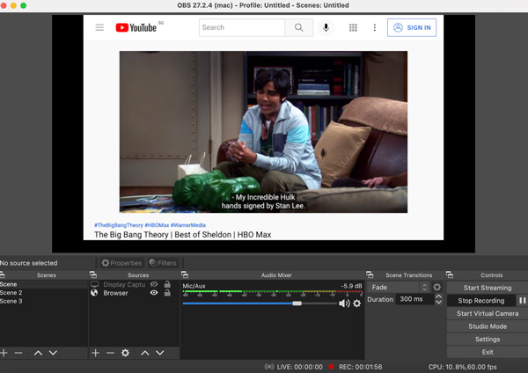Click the video player preview
This screenshot has width=528, height=373.
(x=263, y=132)
